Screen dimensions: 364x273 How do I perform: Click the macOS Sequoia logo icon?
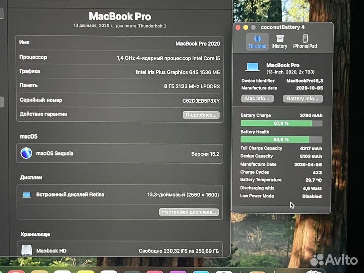pyautogui.click(x=26, y=153)
